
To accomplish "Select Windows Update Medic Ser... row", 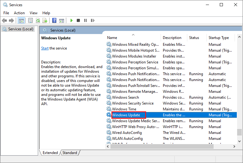I will click(x=171, y=121).
